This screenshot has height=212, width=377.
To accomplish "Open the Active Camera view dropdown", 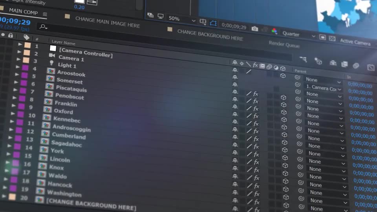I will pos(355,42).
